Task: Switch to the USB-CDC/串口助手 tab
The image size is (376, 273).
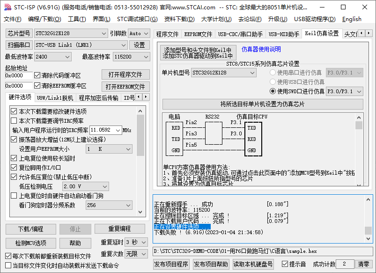Action: click(x=240, y=34)
